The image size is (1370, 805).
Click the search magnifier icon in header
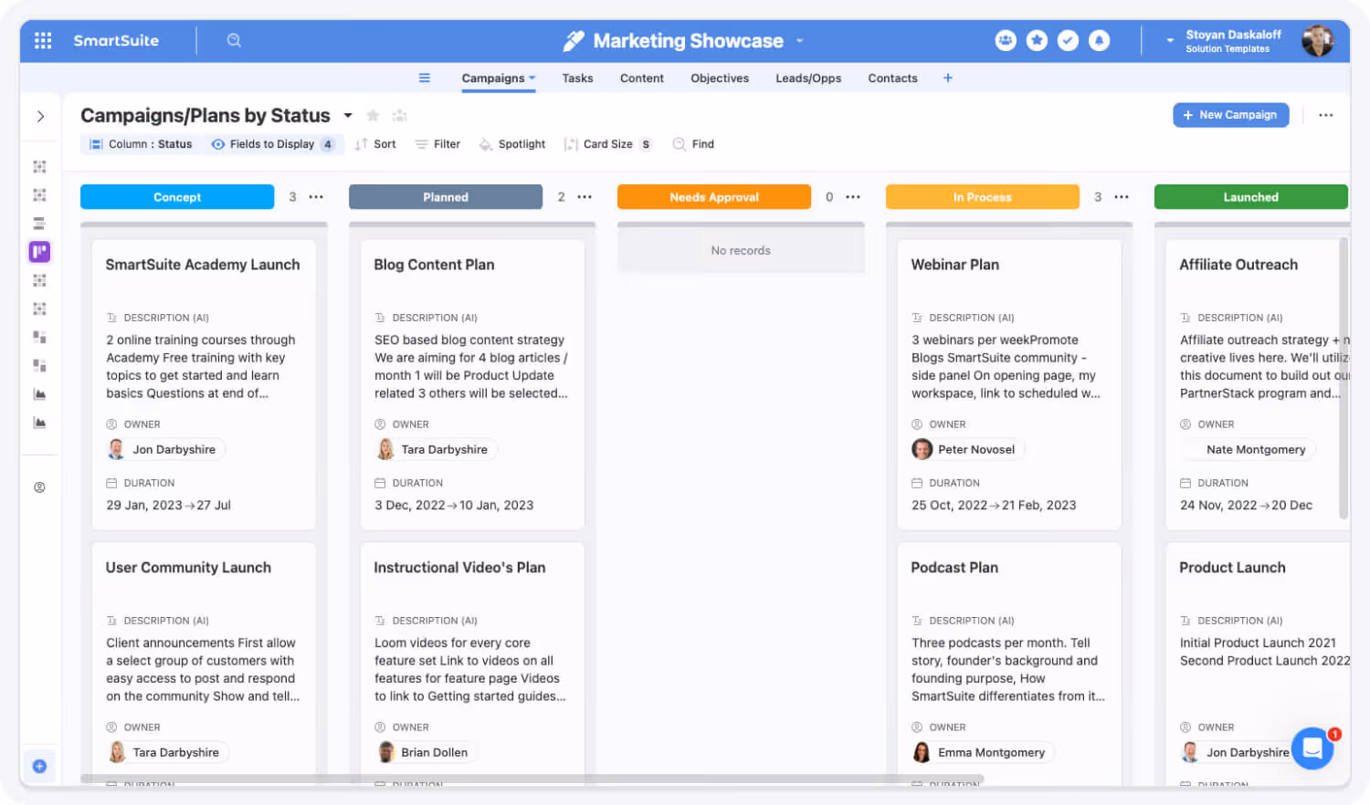(x=234, y=40)
